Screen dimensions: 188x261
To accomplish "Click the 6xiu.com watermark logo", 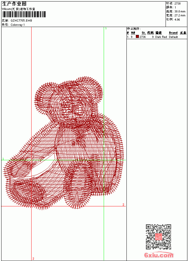I will tap(159, 255).
